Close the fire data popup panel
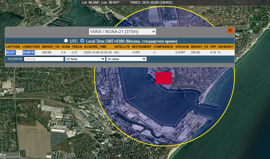Image resolution: width=270 pixels, height=159 pixels. coord(230,30)
